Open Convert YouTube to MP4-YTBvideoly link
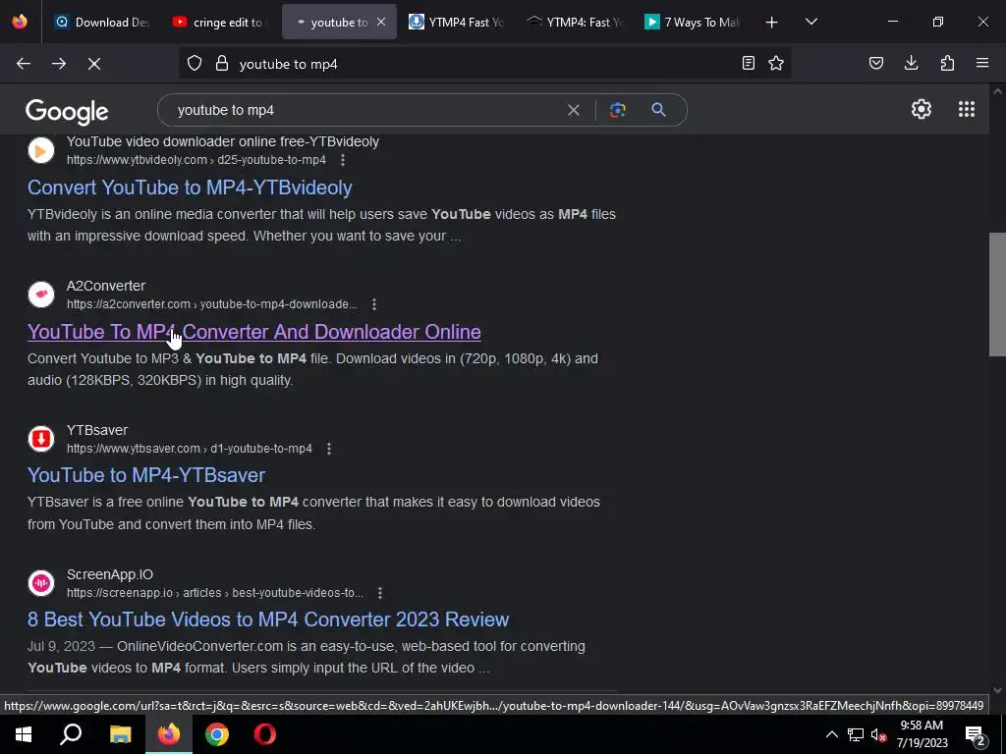 tap(190, 188)
